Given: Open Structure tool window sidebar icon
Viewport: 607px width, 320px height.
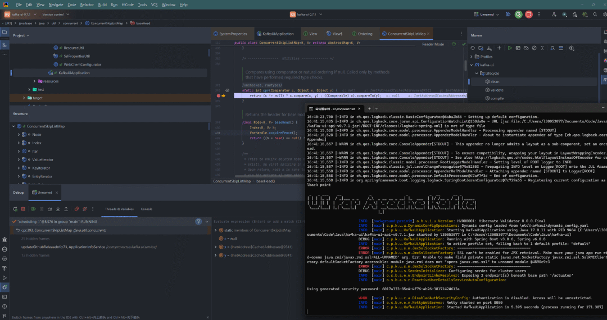Looking at the screenshot, I should [4, 45].
